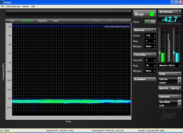Select the split two-pane view icon
183x133 pixels.
[x=153, y=22]
